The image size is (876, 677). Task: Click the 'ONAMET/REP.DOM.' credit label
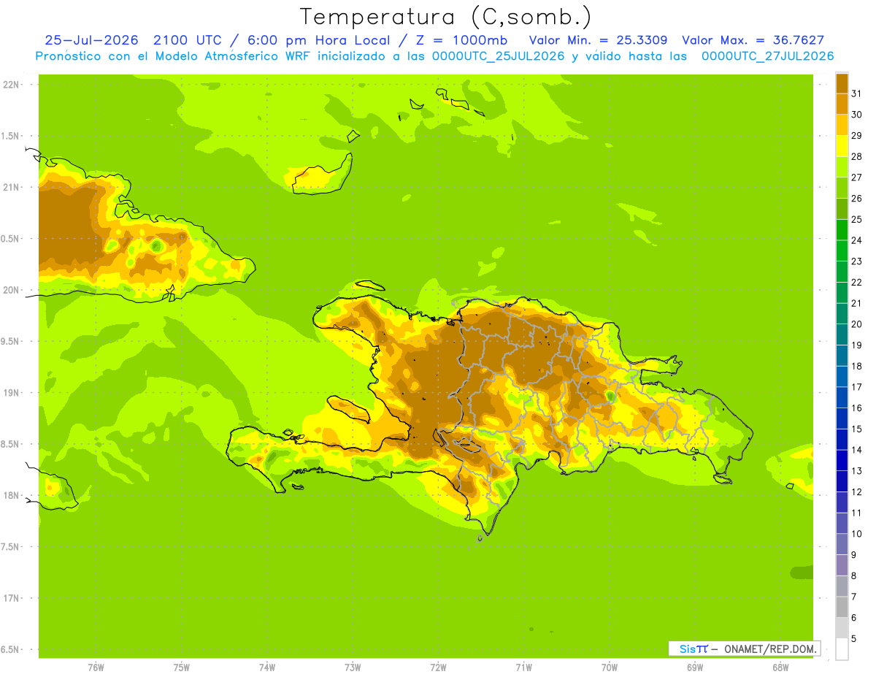coord(769,649)
